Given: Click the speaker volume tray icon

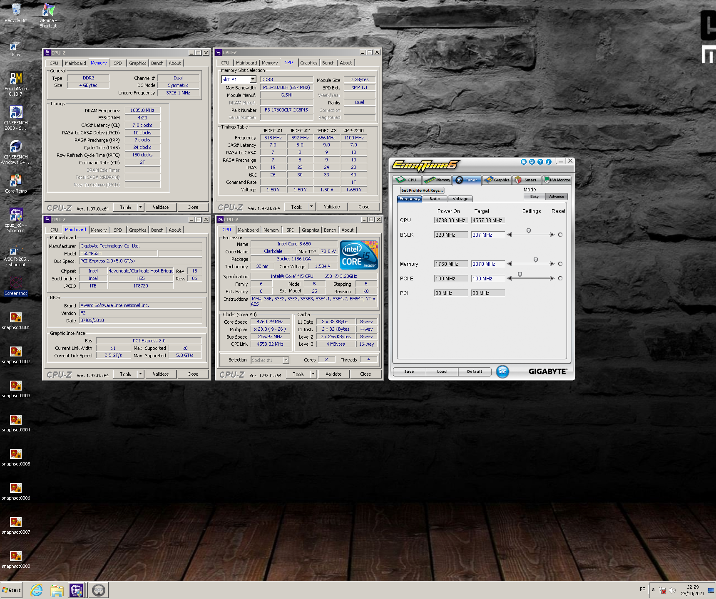Looking at the screenshot, I should coord(672,590).
